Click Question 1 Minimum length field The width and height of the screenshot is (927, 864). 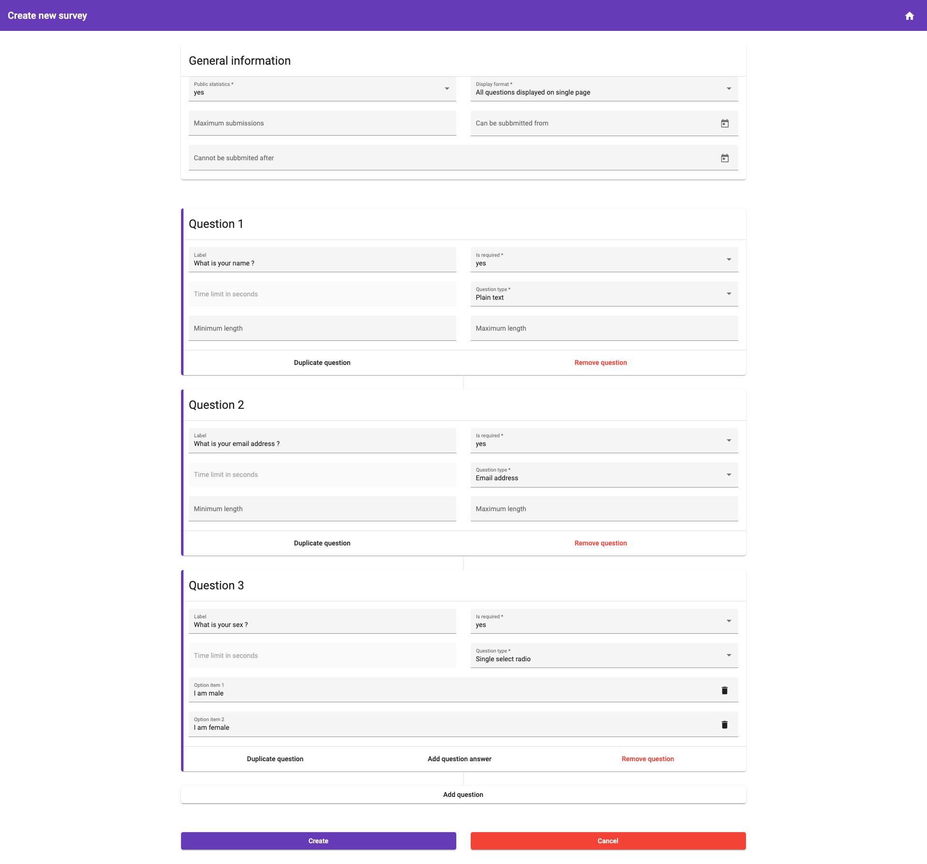[322, 328]
